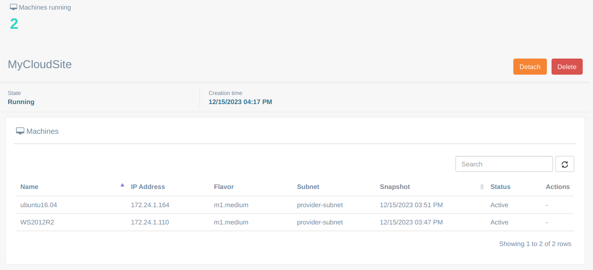Click the machines running count 2
The height and width of the screenshot is (270, 593).
pyautogui.click(x=14, y=23)
